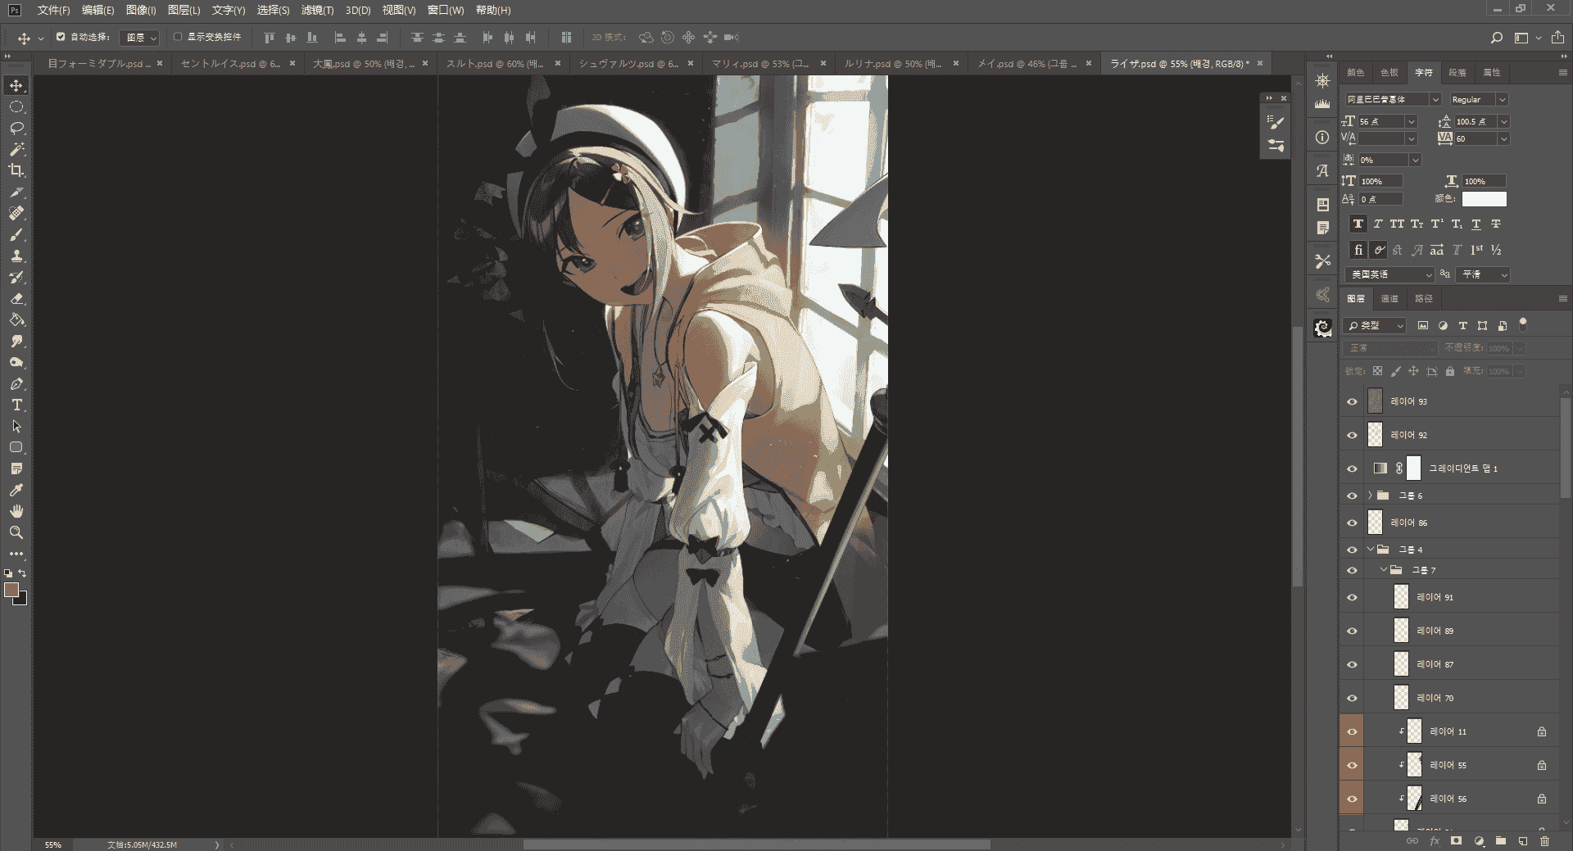
Task: Click the foreground color swatch
Action: click(11, 590)
